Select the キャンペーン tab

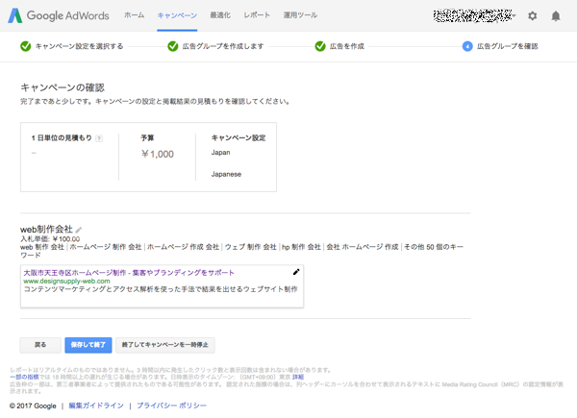point(177,15)
